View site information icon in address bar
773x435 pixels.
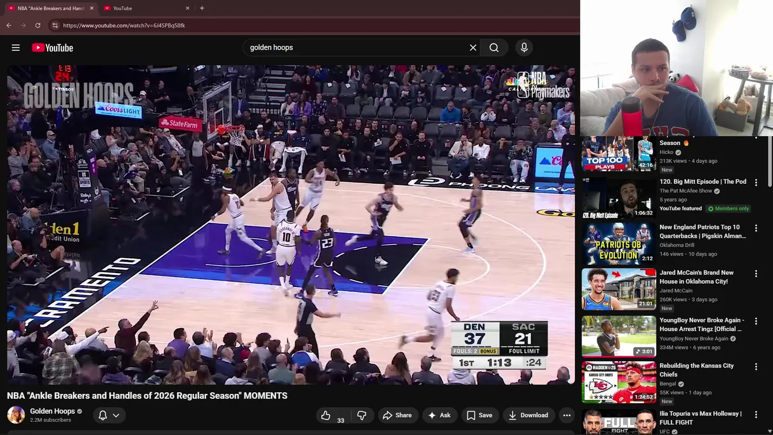pyautogui.click(x=55, y=25)
